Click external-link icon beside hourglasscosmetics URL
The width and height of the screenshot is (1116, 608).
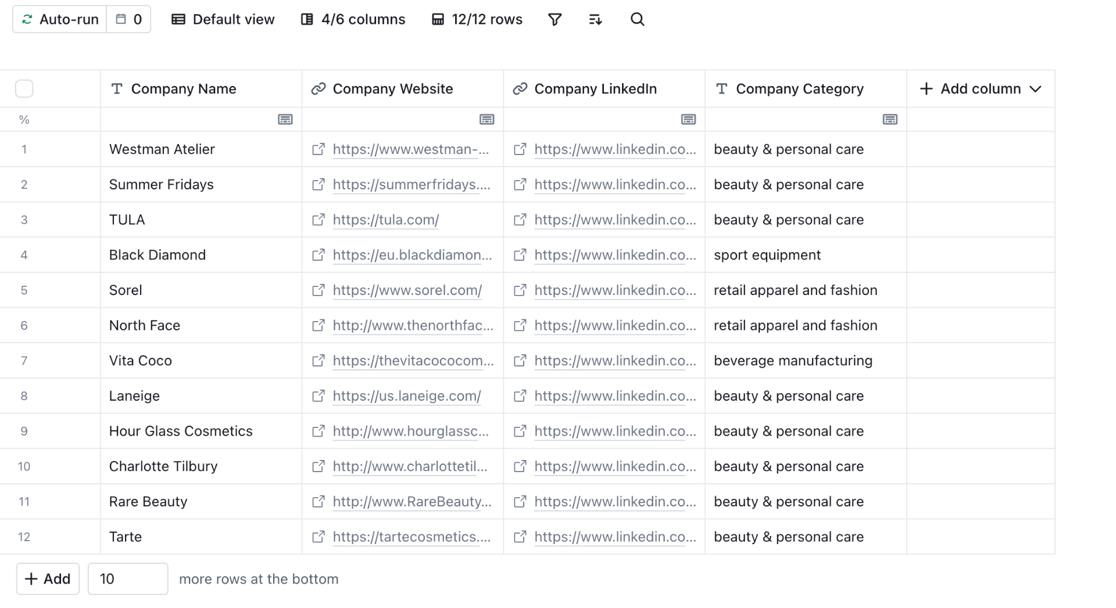(x=319, y=431)
